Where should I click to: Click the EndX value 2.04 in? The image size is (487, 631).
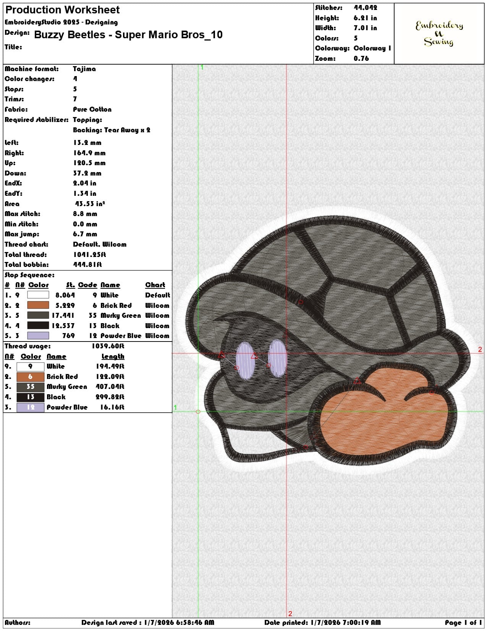[84, 183]
